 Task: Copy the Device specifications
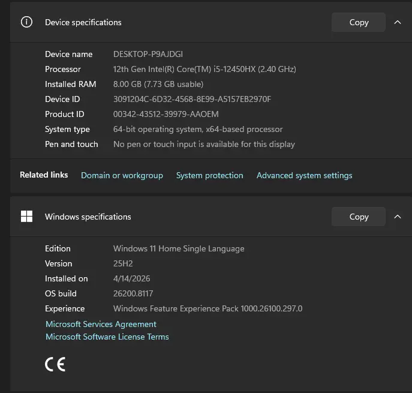point(359,22)
